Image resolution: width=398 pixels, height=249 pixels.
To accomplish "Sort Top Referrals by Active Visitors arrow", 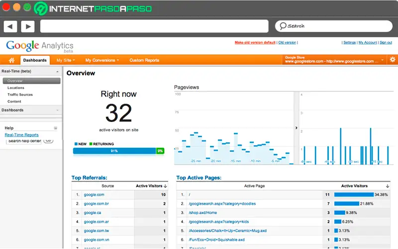I will (165, 186).
